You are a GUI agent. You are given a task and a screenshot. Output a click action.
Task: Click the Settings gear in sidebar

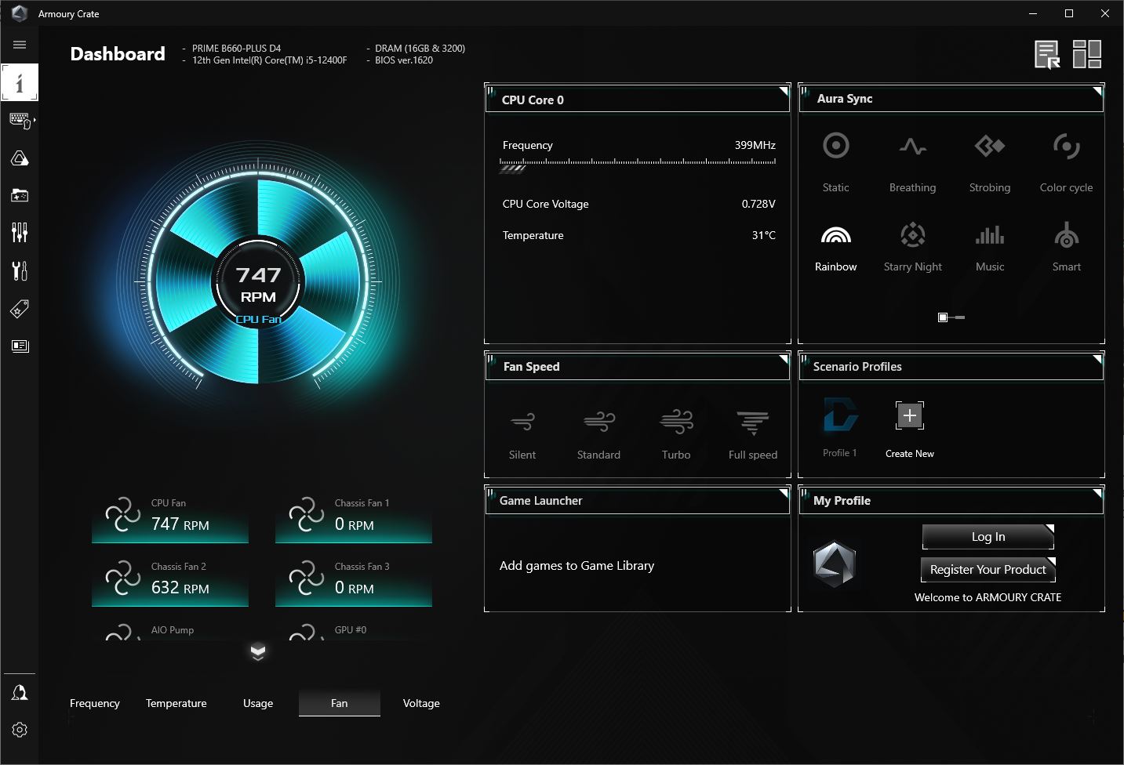(20, 730)
